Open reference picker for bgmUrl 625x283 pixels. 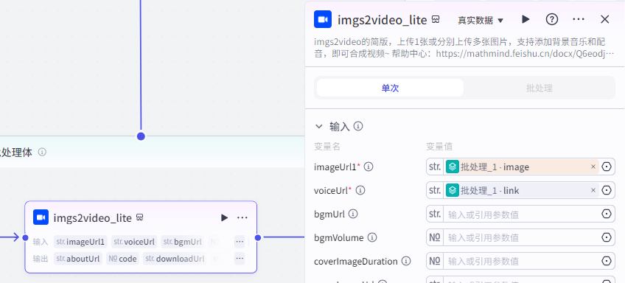click(607, 214)
